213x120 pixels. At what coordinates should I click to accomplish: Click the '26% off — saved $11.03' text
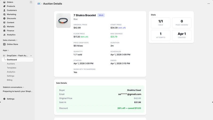tap(129, 108)
